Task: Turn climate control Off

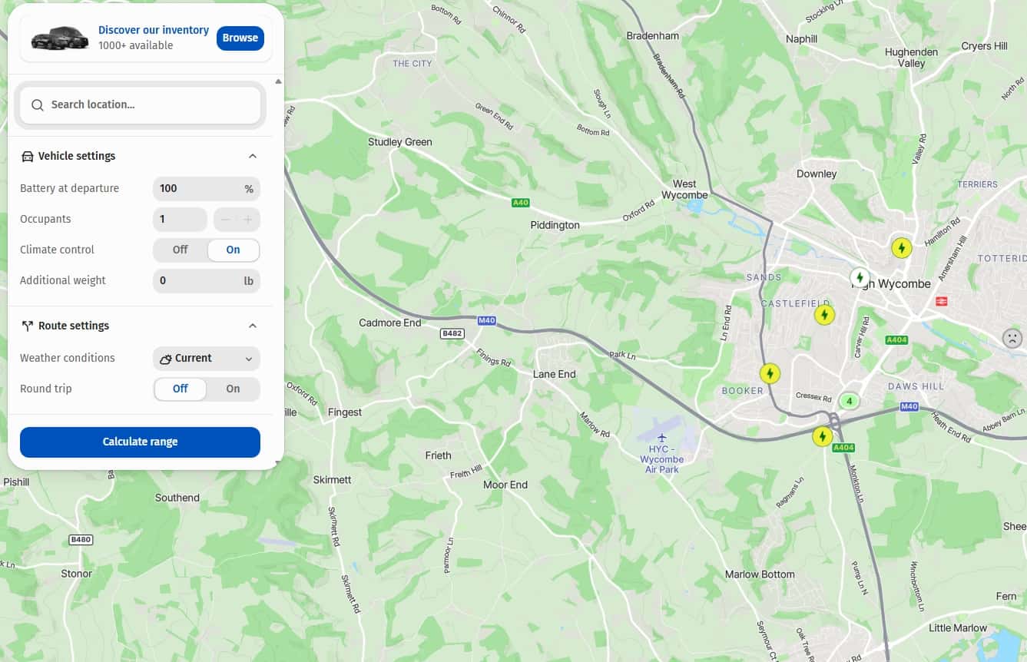Action: click(181, 250)
